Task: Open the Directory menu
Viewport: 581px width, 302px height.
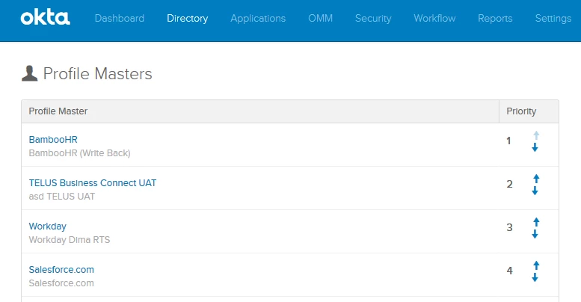Action: (x=188, y=19)
